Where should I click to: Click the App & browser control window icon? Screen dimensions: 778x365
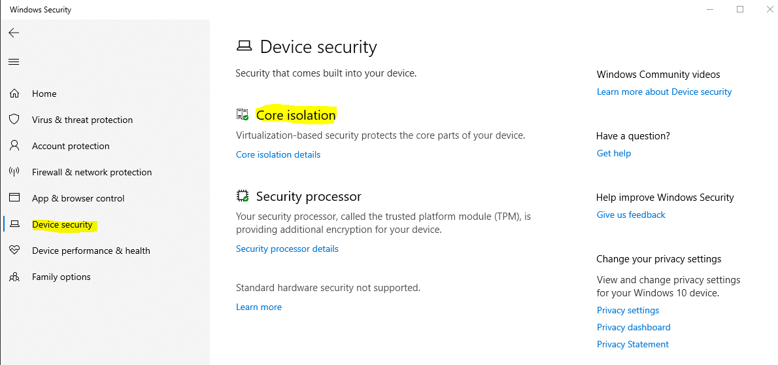[14, 198]
